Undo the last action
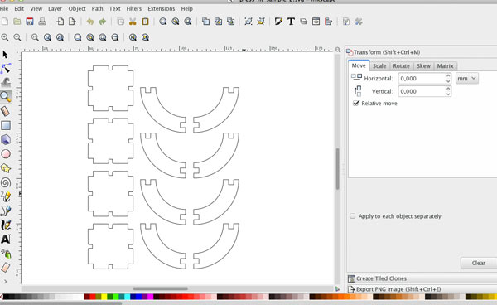497x305 pixels. [x=90, y=22]
